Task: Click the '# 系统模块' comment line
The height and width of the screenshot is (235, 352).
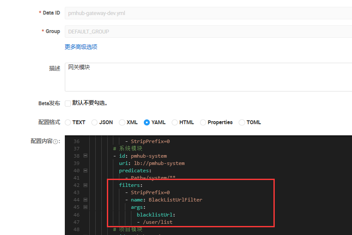Action: pyautogui.click(x=128, y=149)
